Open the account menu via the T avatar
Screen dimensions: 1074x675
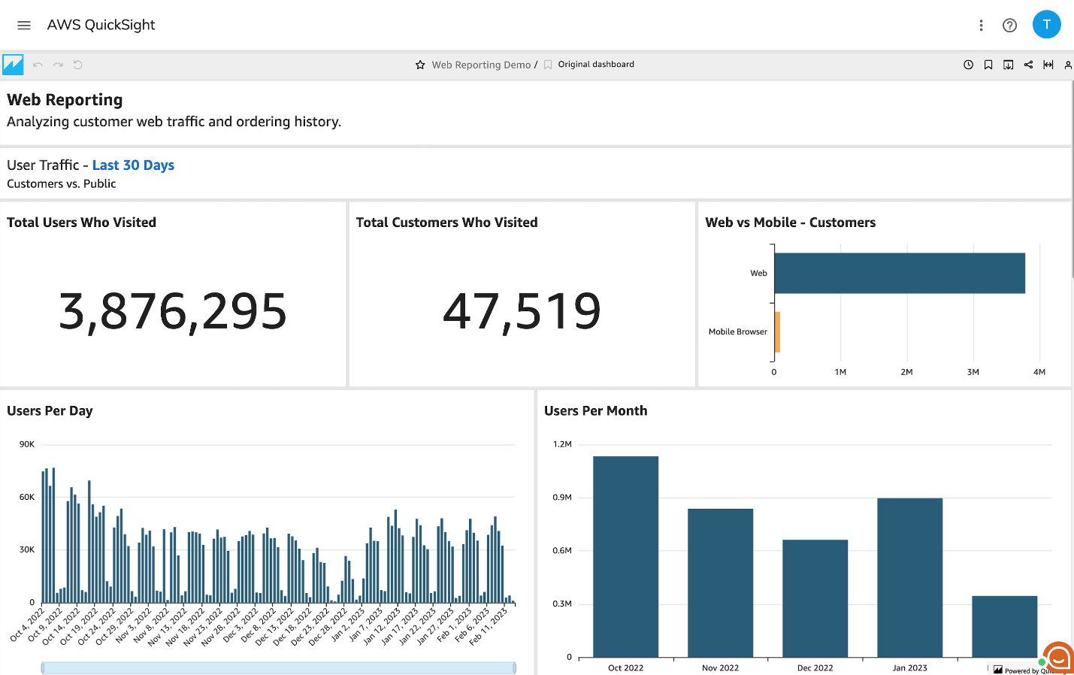coord(1047,24)
